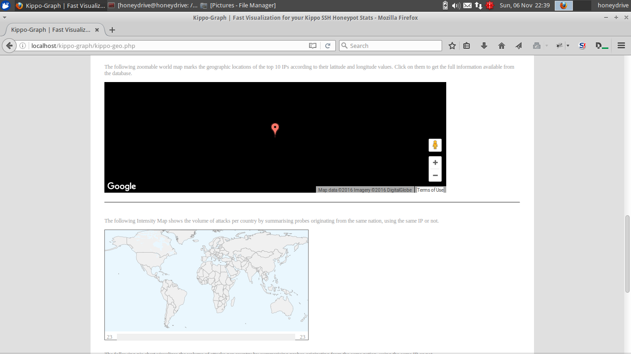Go to Firefox home page
This screenshot has width=631, height=354.
(x=502, y=46)
